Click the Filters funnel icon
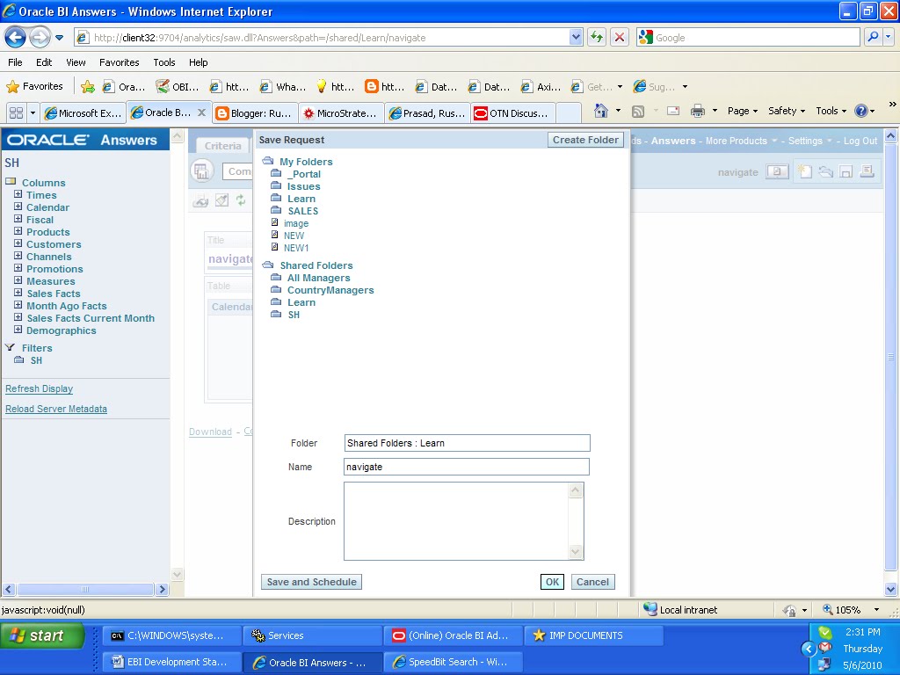The width and height of the screenshot is (900, 675). [x=11, y=347]
